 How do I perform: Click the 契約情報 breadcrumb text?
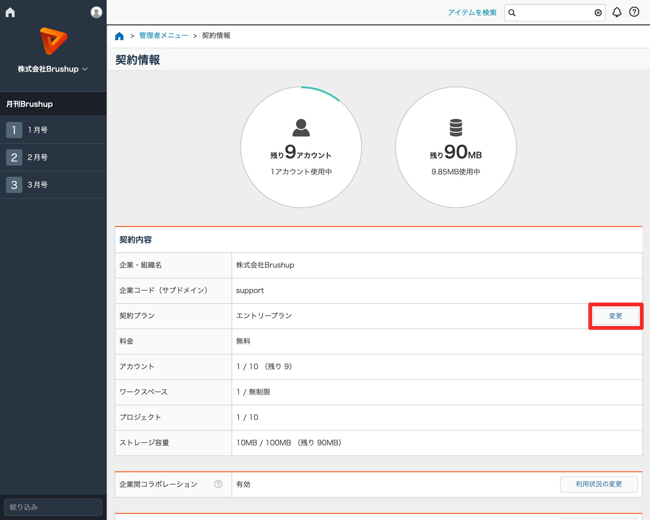click(x=216, y=36)
